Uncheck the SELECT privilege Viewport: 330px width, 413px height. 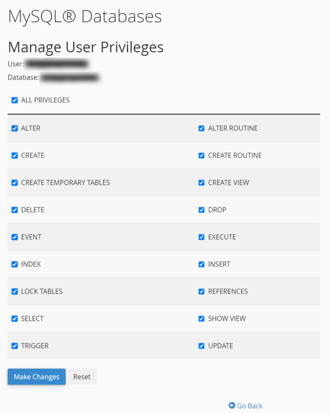pyautogui.click(x=15, y=319)
